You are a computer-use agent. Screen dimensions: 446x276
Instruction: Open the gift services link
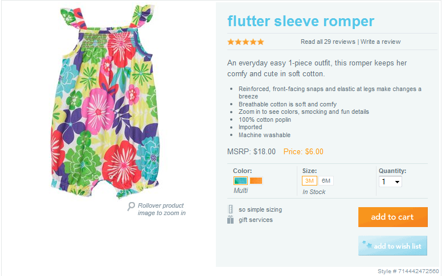tap(256, 220)
